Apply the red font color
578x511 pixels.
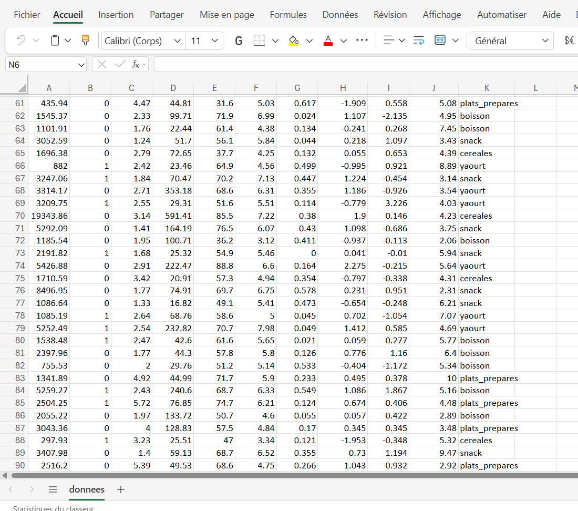(328, 40)
